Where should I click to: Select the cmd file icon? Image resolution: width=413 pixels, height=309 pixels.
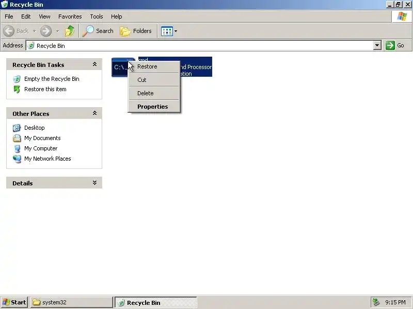(120, 67)
